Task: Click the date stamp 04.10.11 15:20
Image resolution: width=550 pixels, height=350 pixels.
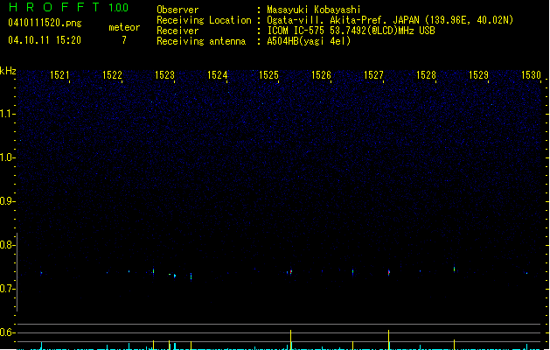Action: click(x=45, y=40)
